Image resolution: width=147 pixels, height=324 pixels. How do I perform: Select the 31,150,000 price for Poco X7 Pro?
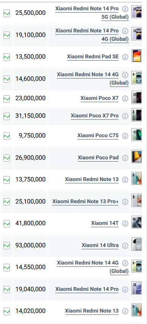click(30, 116)
